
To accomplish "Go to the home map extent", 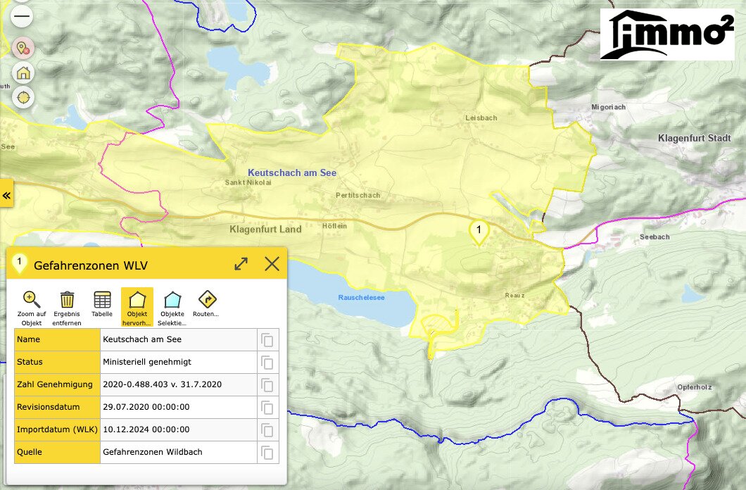I will click(x=23, y=73).
